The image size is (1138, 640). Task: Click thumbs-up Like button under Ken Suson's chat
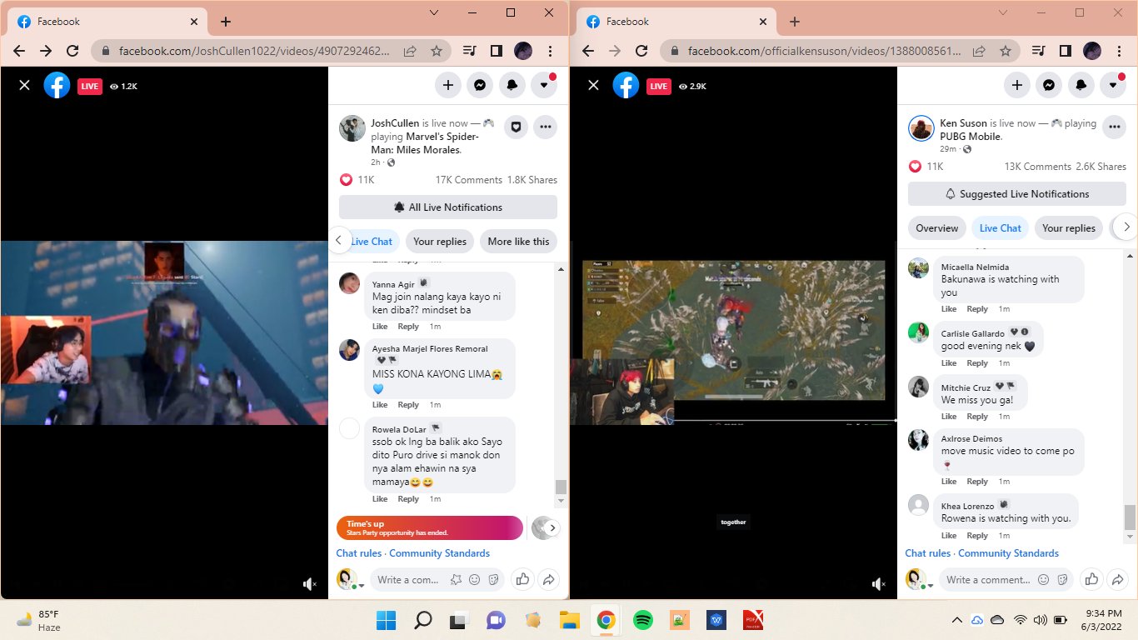[x=1091, y=579]
